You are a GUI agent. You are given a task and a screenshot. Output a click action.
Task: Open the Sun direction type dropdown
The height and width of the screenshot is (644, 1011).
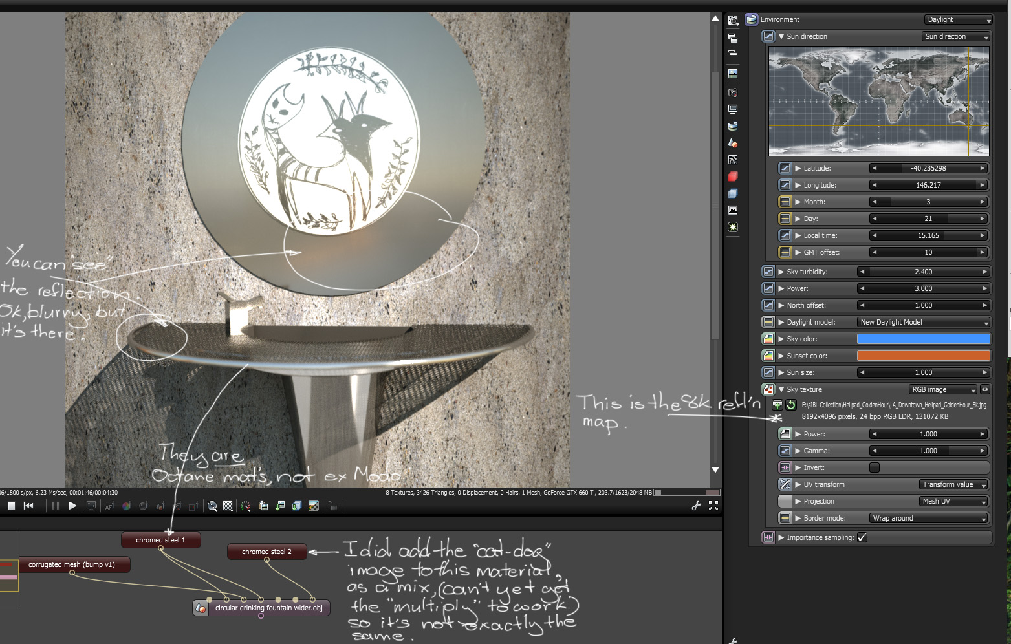956,36
